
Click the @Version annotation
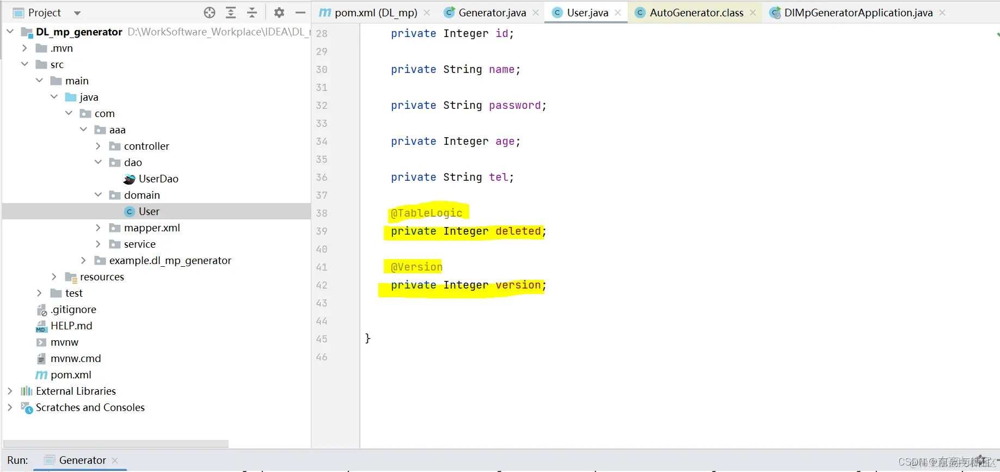click(x=417, y=267)
